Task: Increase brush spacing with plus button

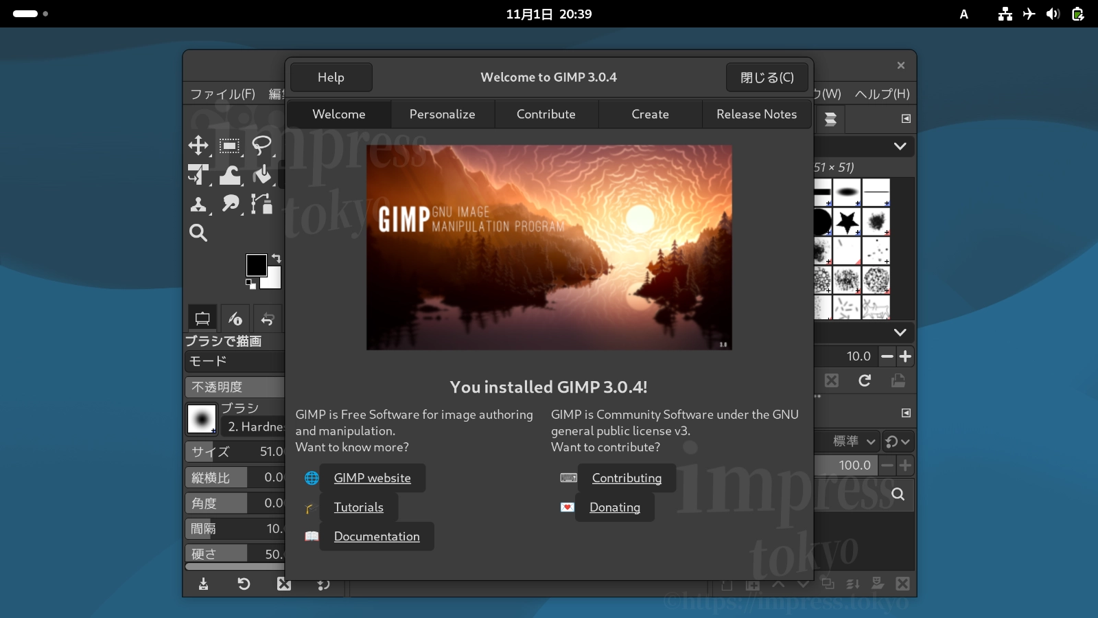Action: pyautogui.click(x=906, y=356)
